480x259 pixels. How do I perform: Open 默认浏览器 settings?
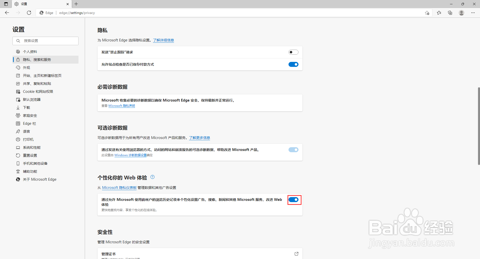click(45, 100)
